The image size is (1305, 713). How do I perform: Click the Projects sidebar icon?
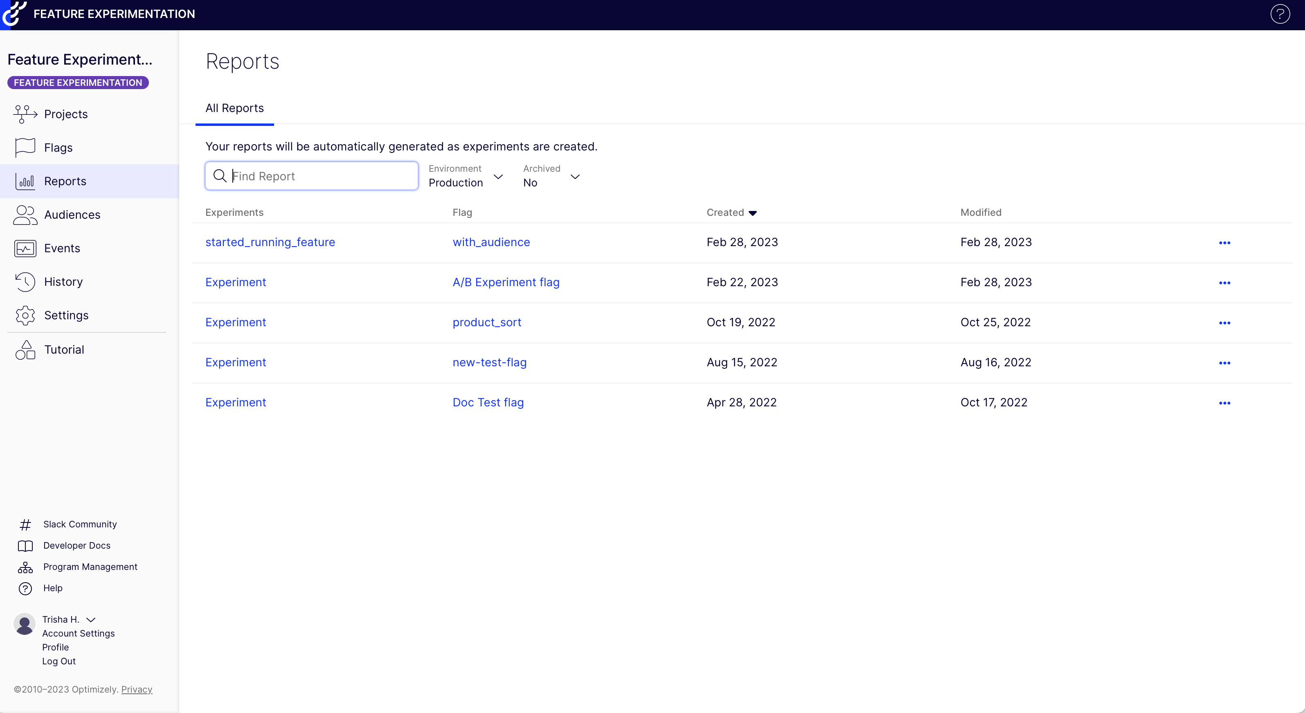pyautogui.click(x=25, y=114)
